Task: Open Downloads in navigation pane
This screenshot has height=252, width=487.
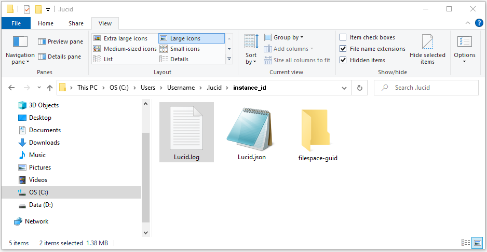Action: tap(39, 143)
